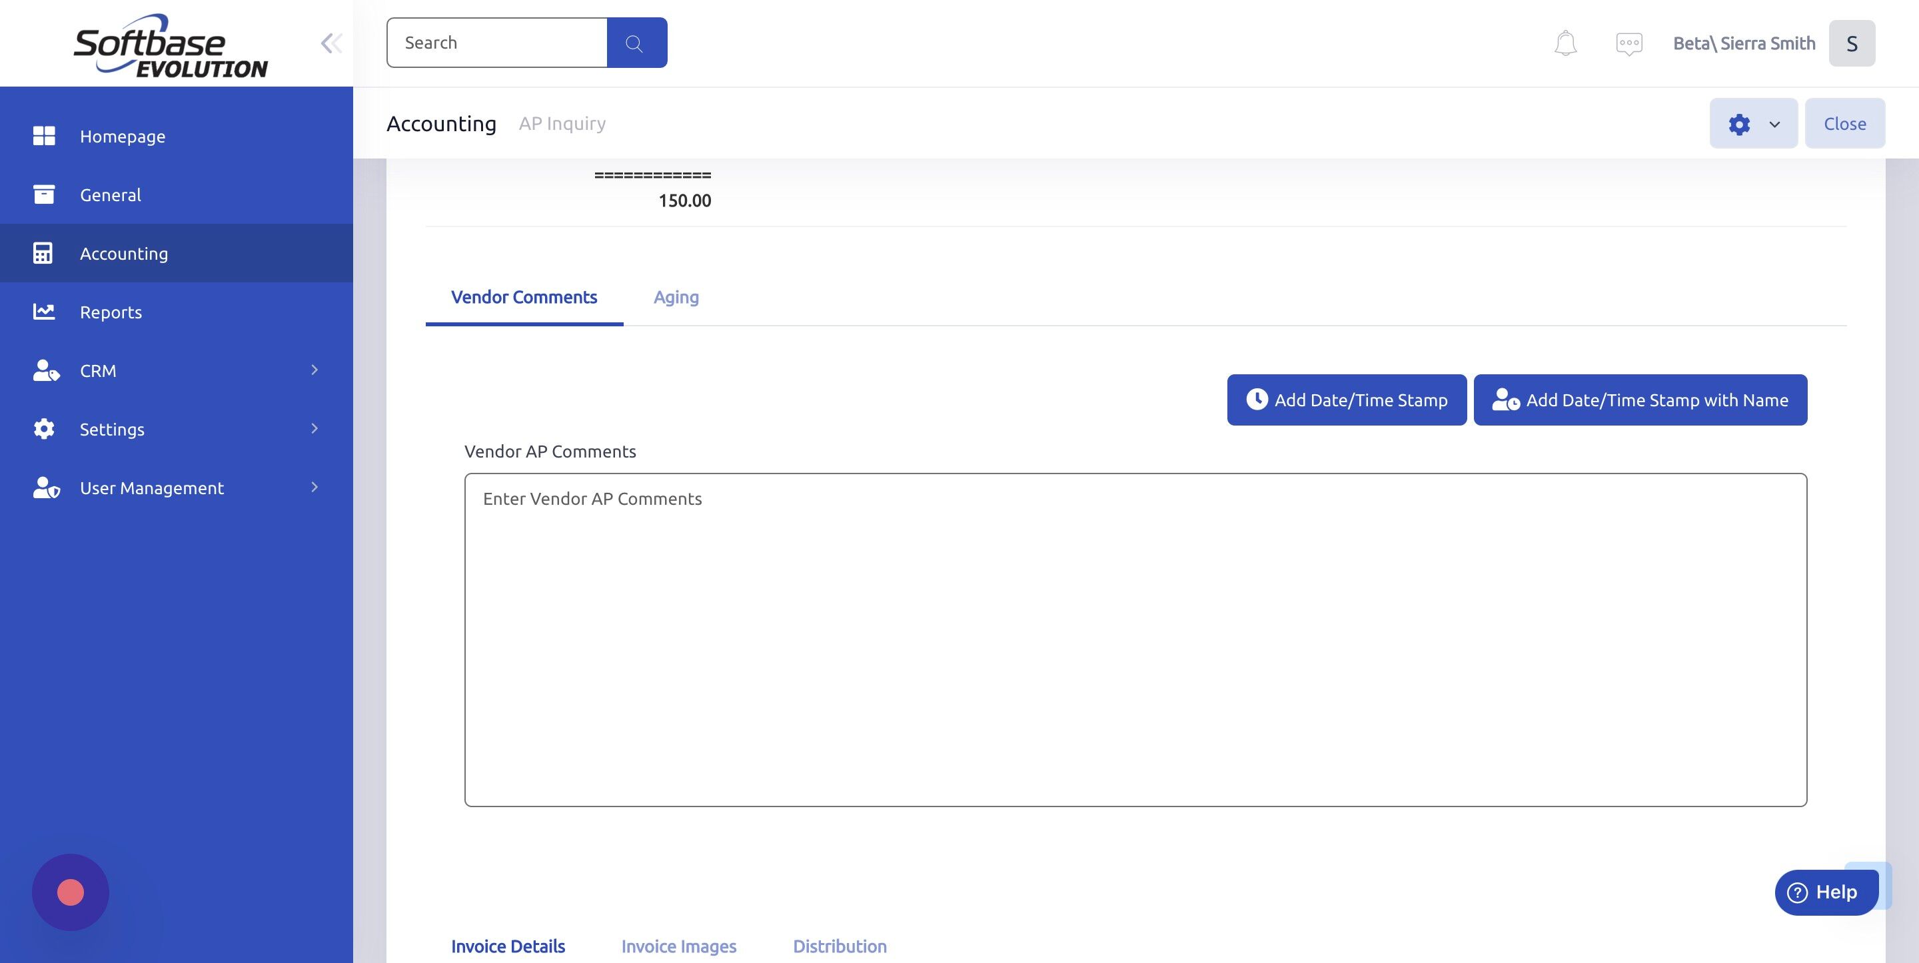The image size is (1919, 963).
Task: Click the Accounting calculator icon
Action: click(45, 253)
